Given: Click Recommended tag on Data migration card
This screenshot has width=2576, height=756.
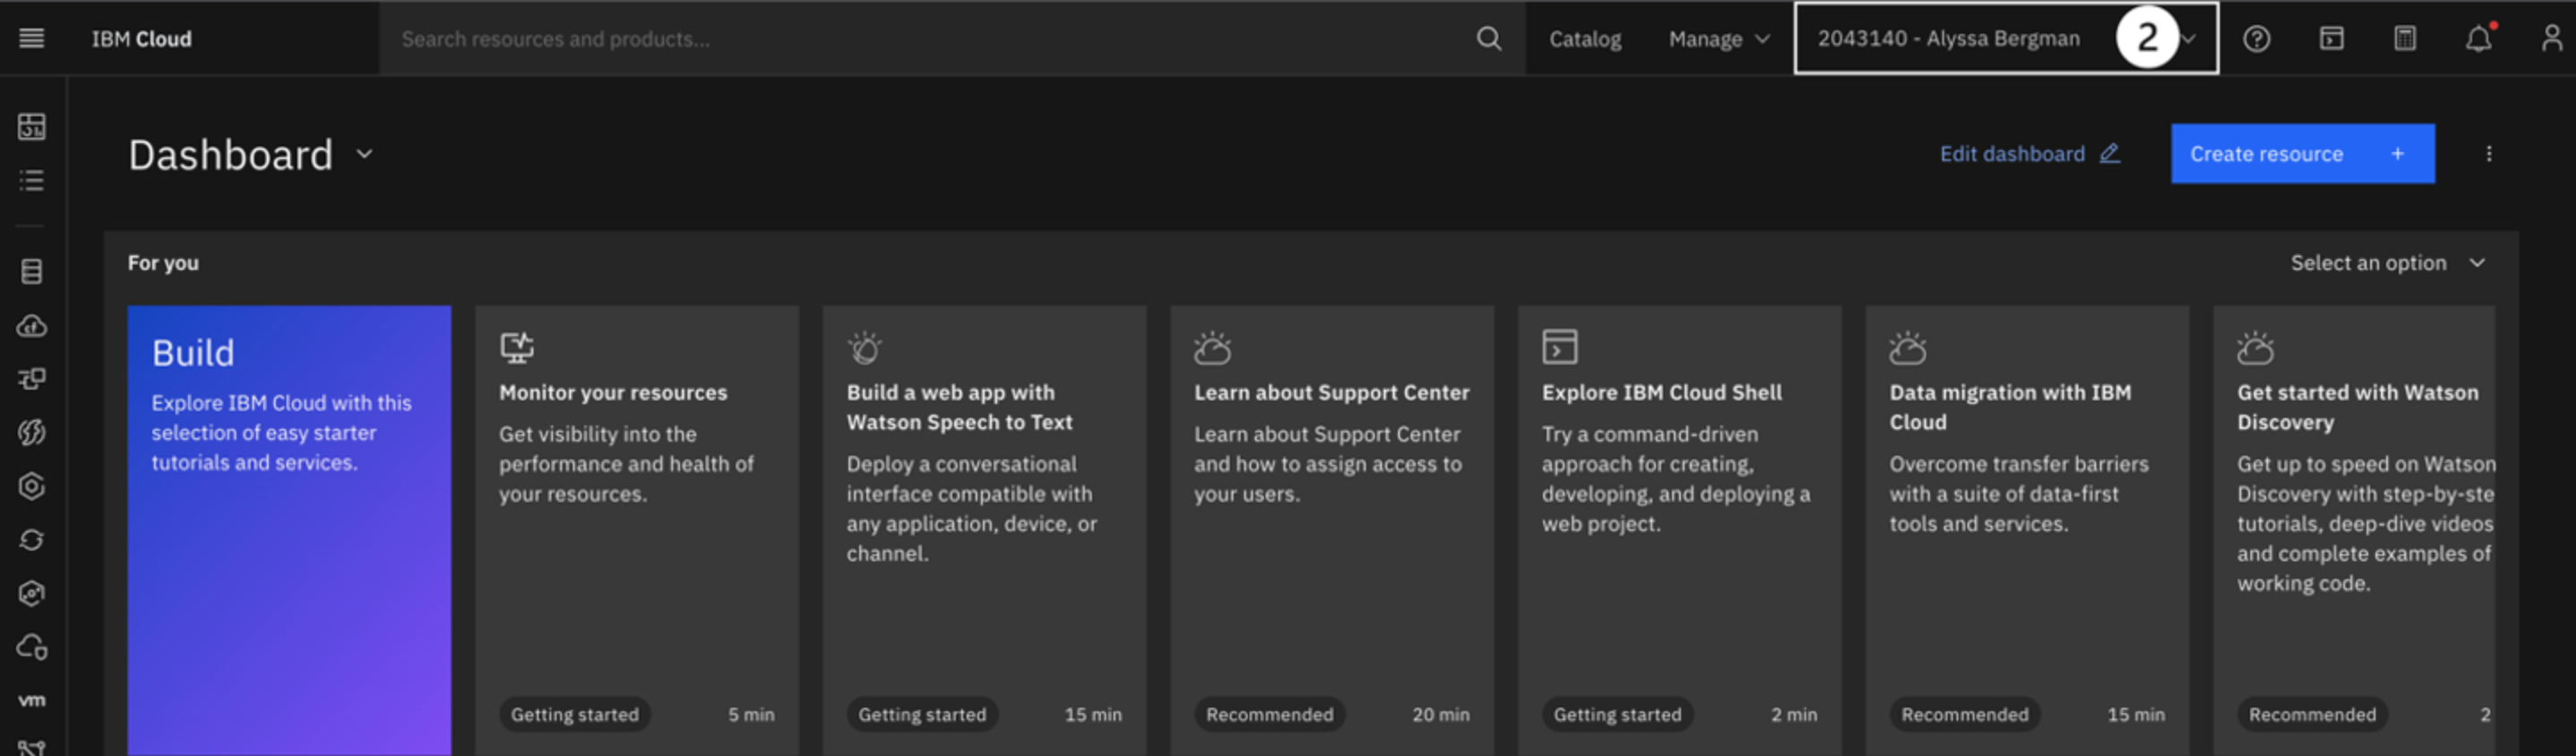Looking at the screenshot, I should 1964,714.
